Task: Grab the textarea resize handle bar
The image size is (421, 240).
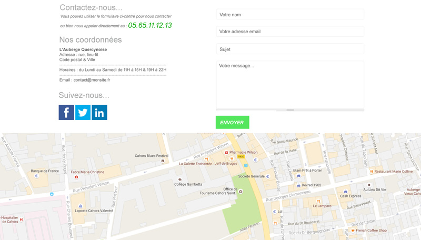Action: coord(290,110)
